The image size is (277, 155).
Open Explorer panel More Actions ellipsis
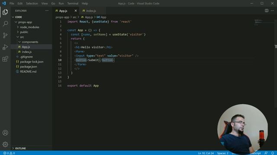pos(47,10)
